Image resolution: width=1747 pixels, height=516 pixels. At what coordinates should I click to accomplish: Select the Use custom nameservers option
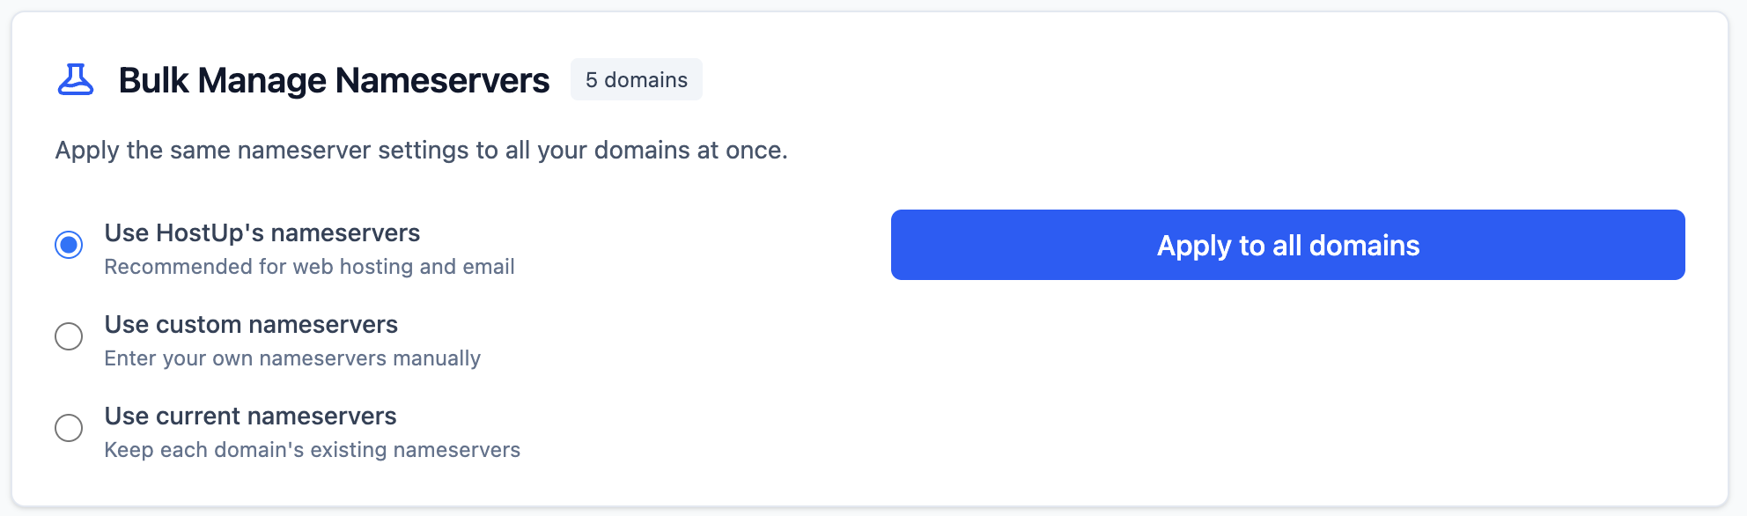(x=250, y=324)
